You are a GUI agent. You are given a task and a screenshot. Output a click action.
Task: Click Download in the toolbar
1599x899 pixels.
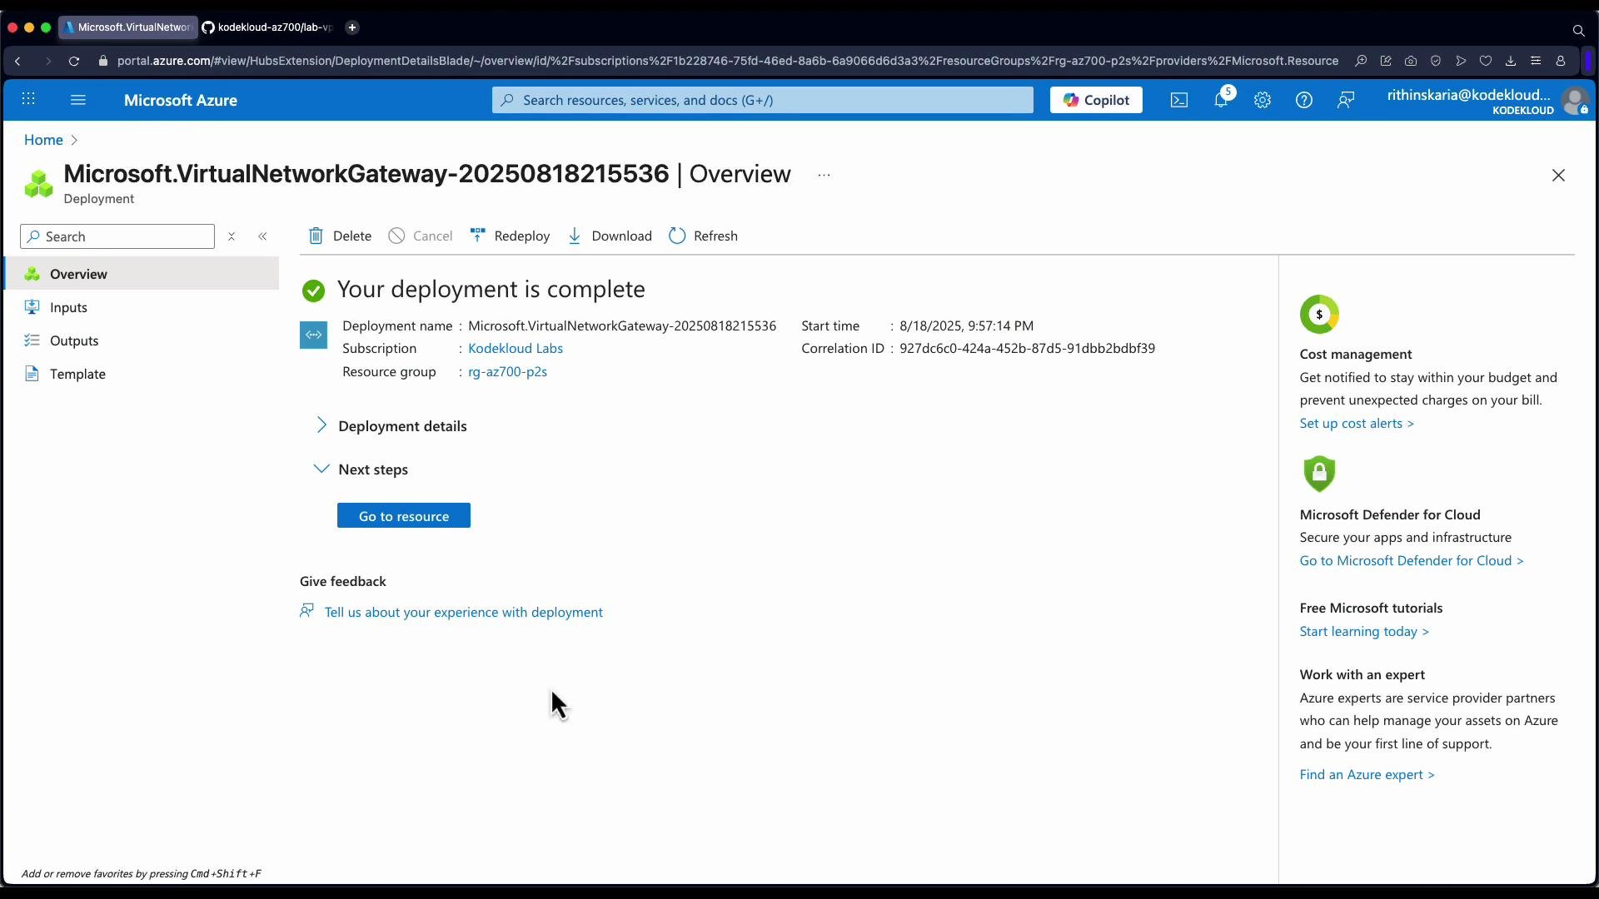pos(610,236)
